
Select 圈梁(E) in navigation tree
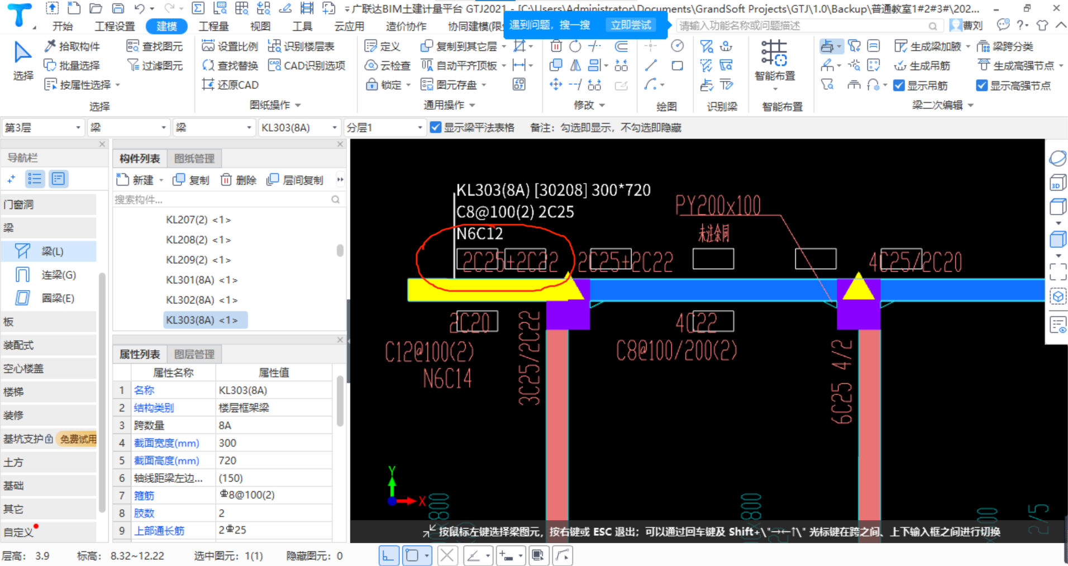(58, 298)
